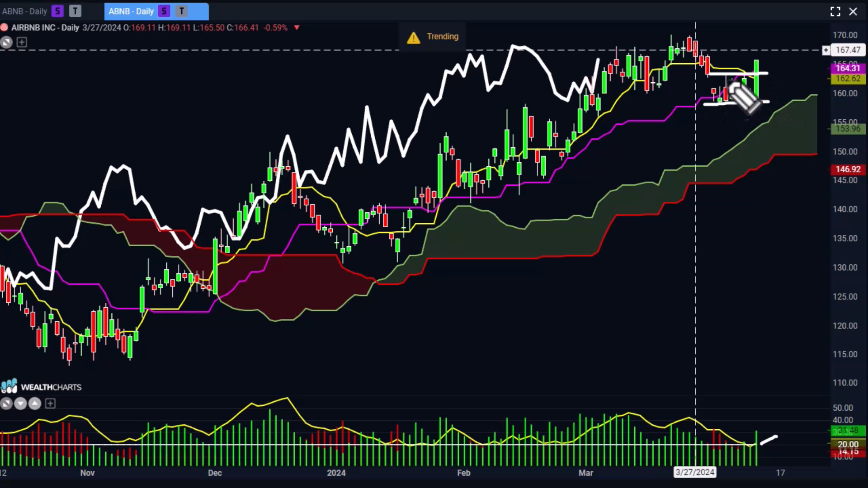Viewport: 868px width, 488px height.
Task: Open the AIRBNB INC - Daily symbol label
Action: pyautogui.click(x=45, y=28)
